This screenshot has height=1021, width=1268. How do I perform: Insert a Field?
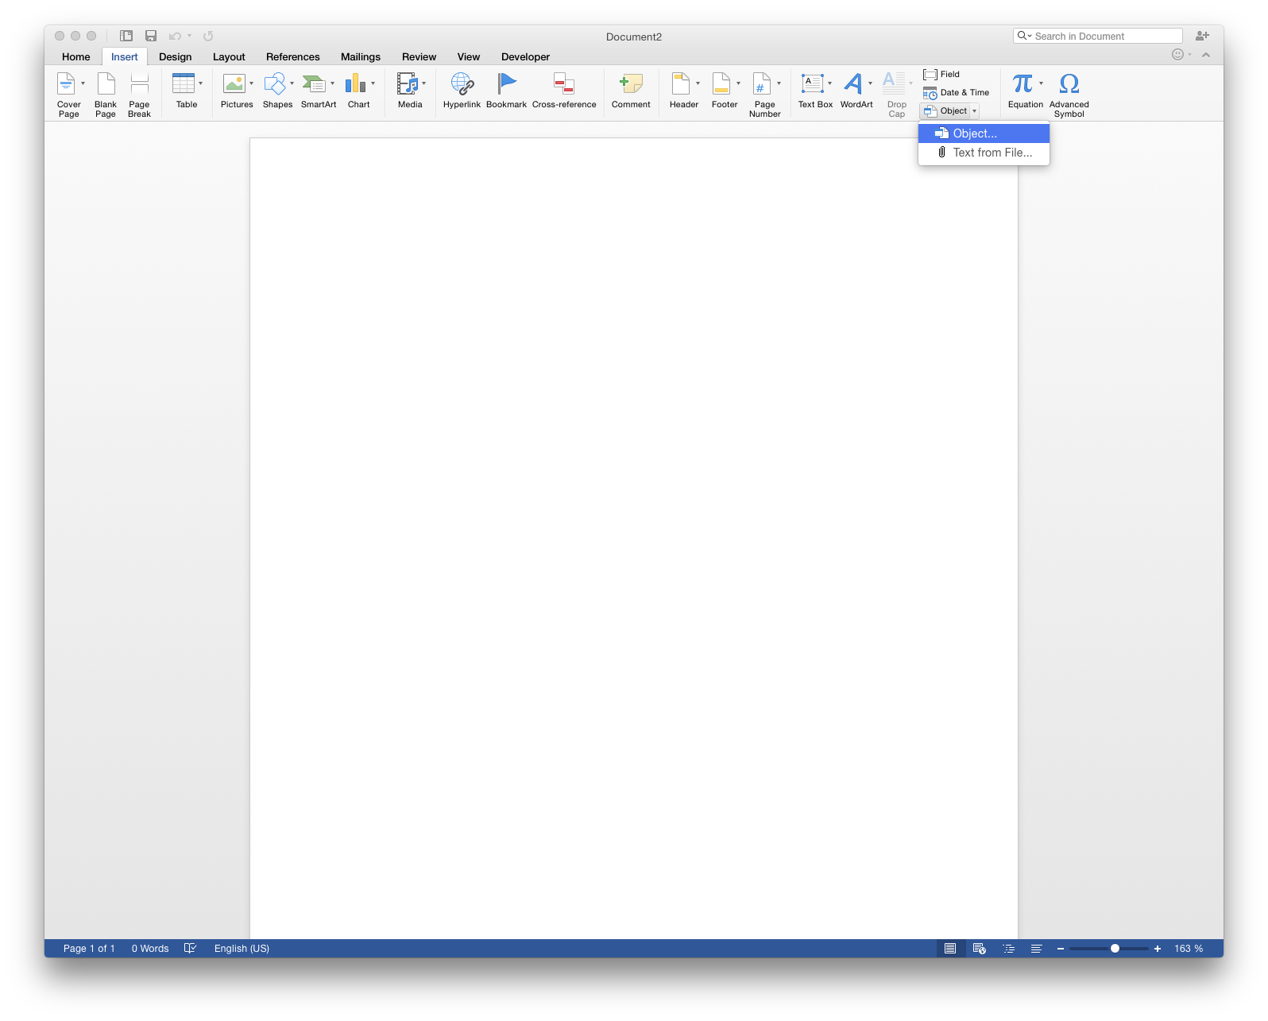coord(941,74)
